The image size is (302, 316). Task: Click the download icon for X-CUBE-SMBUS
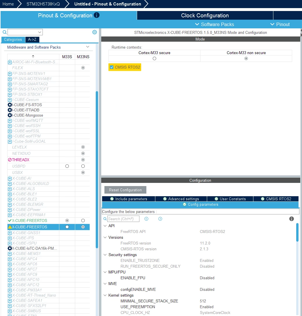10,311
